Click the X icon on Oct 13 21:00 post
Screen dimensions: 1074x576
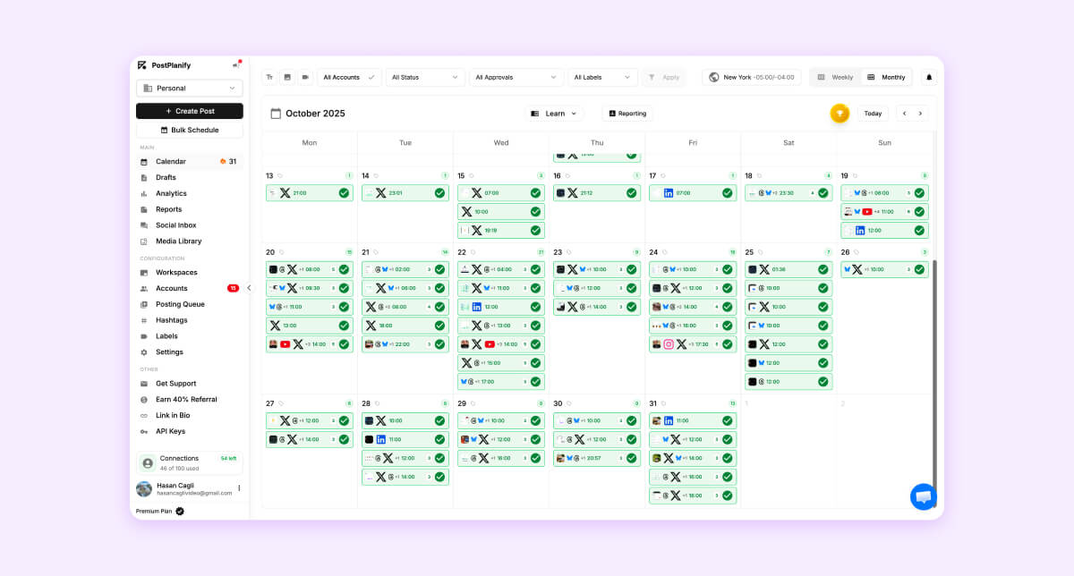point(285,193)
